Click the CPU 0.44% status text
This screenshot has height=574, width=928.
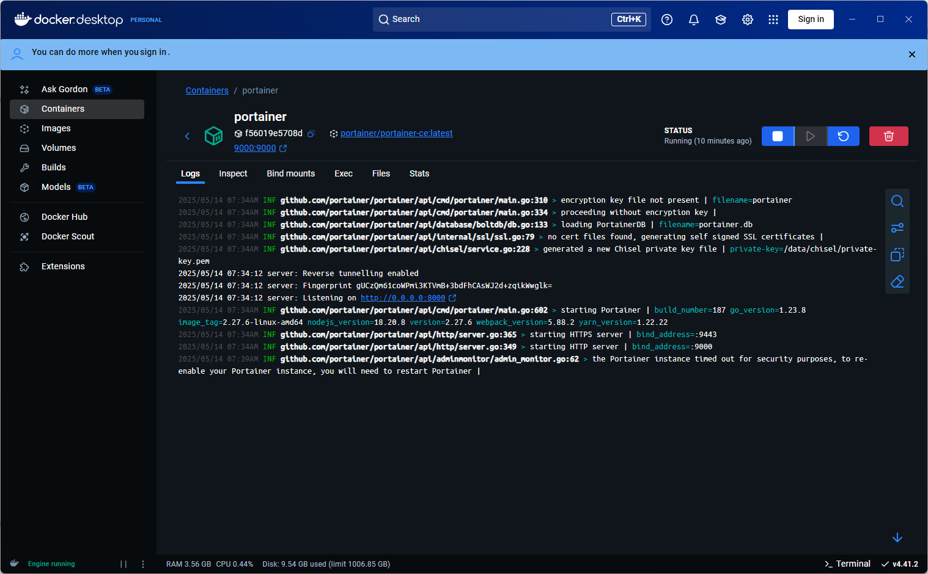(x=235, y=564)
